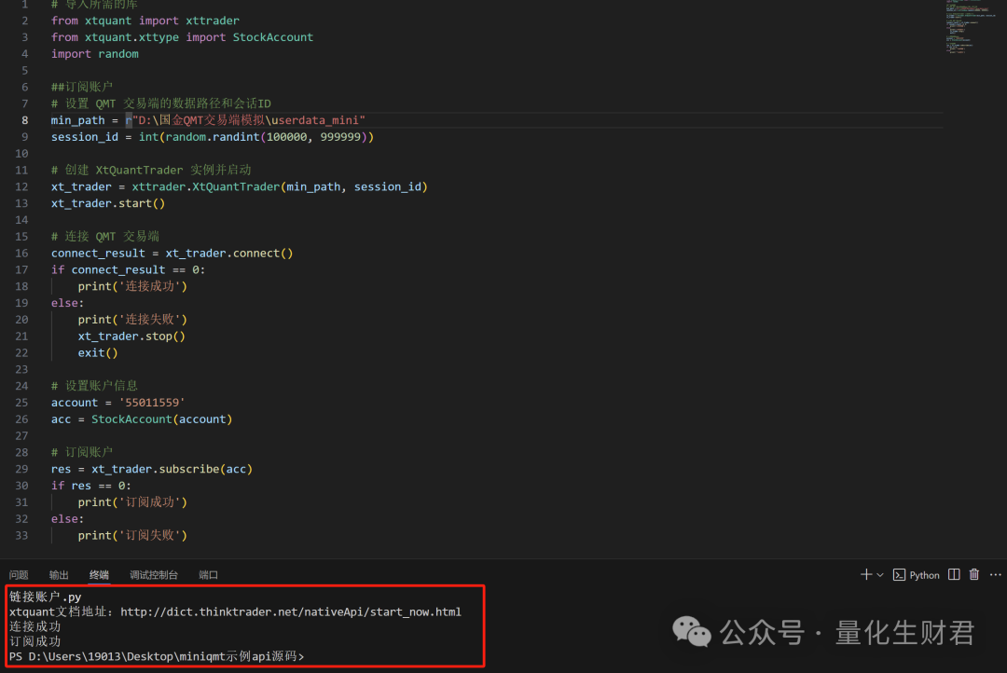This screenshot has width=1007, height=673.
Task: Click the StockAccount import statement
Action: (x=182, y=36)
